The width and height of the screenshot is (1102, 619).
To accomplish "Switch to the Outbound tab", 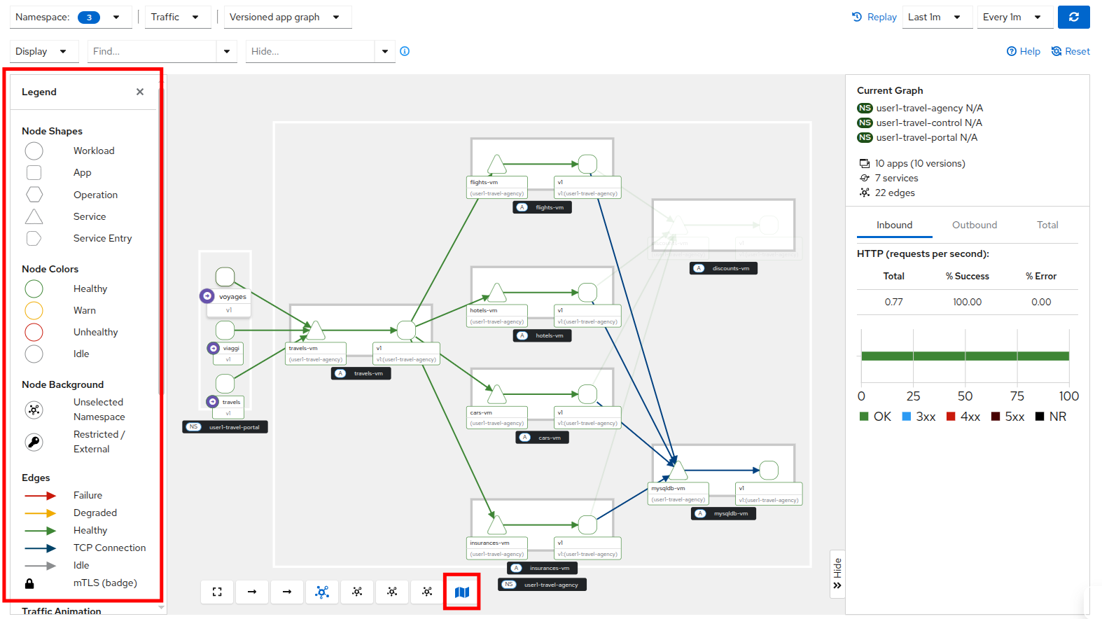I will (x=974, y=225).
